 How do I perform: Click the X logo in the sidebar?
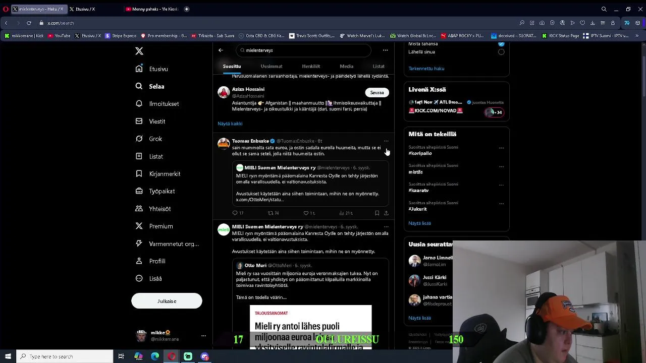[x=139, y=51]
